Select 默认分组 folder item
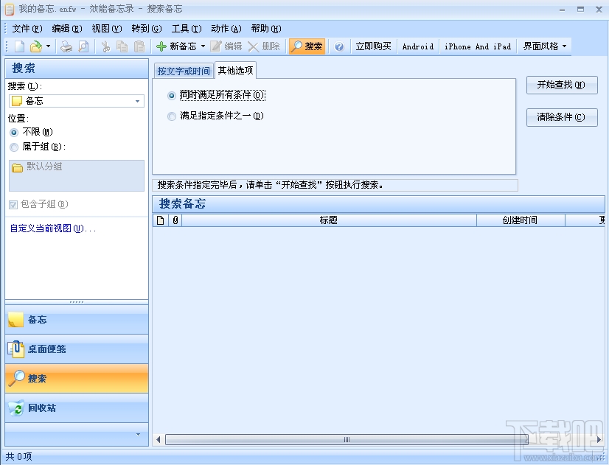 [x=38, y=167]
